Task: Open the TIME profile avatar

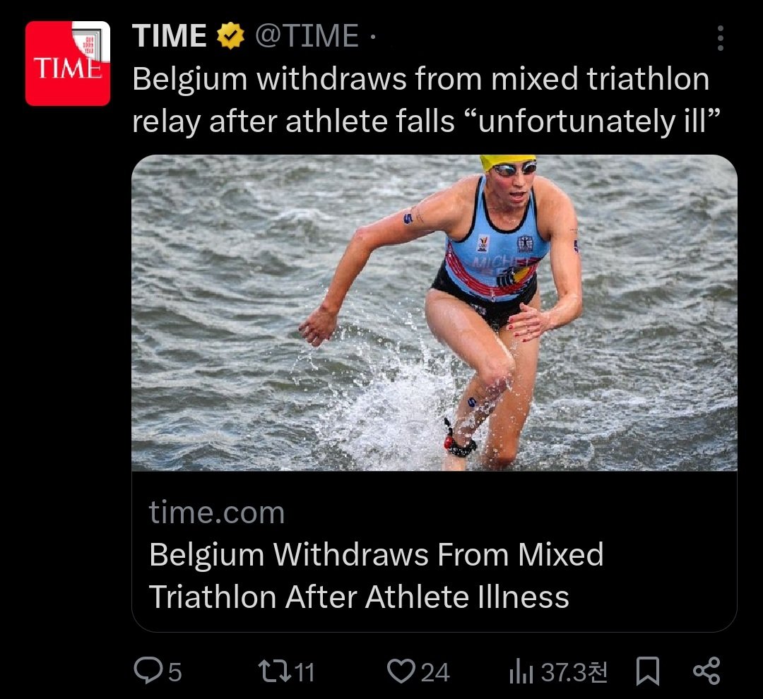Action: [68, 64]
